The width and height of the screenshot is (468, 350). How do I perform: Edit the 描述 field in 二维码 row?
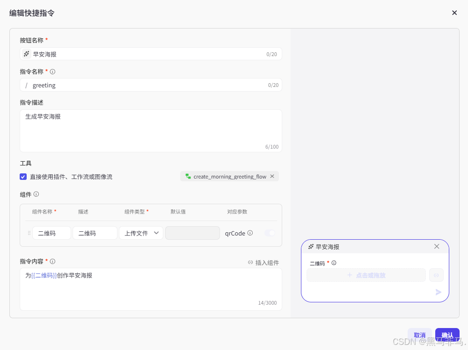(x=95, y=233)
